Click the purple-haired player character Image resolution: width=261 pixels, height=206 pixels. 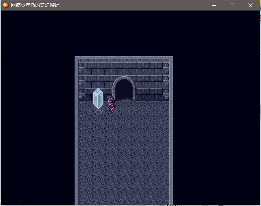click(x=111, y=104)
